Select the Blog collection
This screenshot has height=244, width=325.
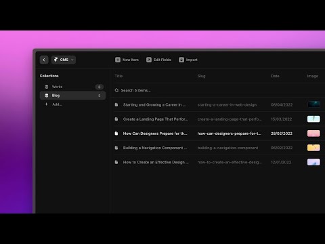(x=72, y=96)
